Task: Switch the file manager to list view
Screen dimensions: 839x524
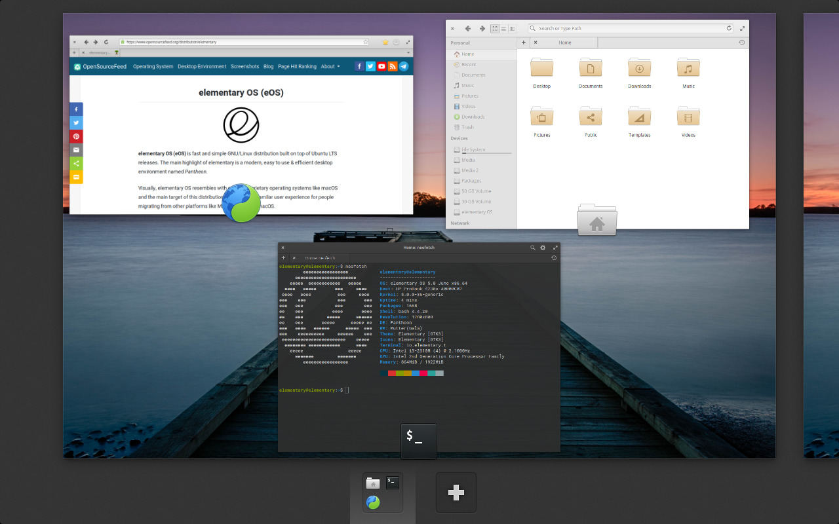Action: 502,28
